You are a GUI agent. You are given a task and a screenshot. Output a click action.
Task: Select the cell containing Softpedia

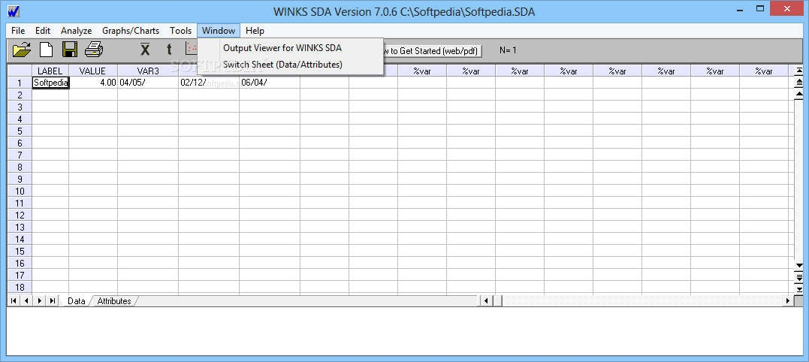pos(50,83)
